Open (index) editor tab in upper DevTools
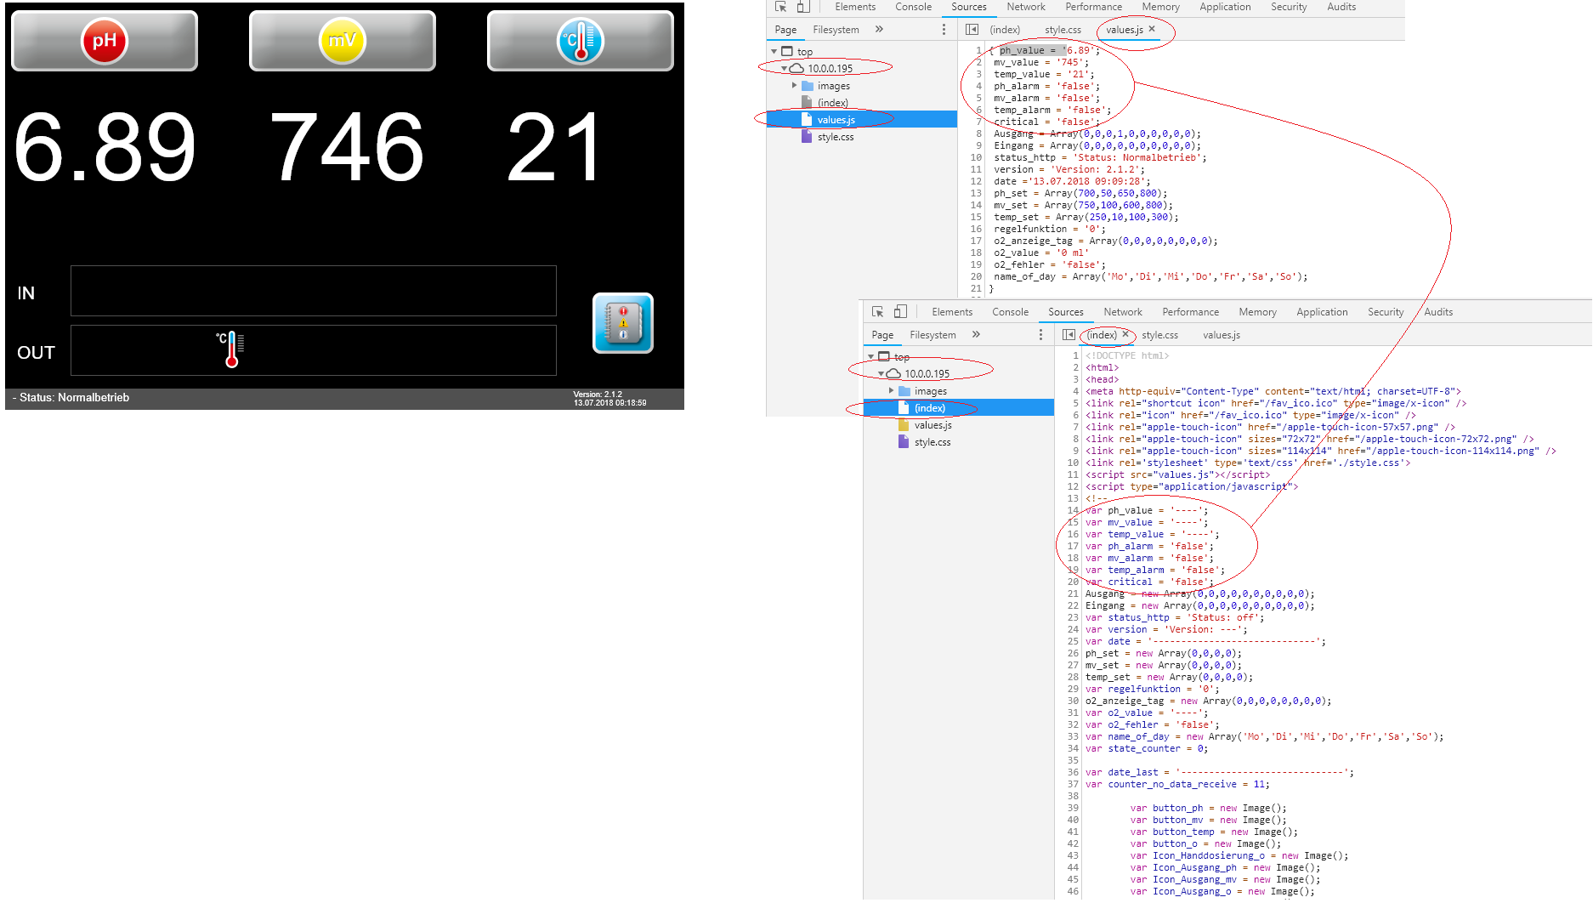The image size is (1593, 903). [1005, 30]
